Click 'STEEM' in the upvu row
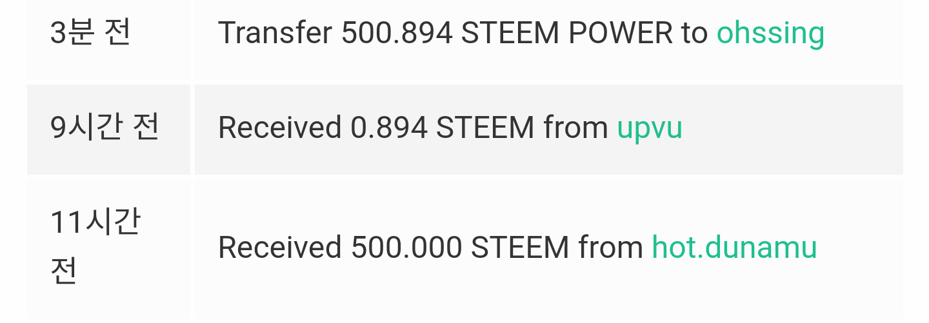This screenshot has height=323, width=929. (485, 128)
